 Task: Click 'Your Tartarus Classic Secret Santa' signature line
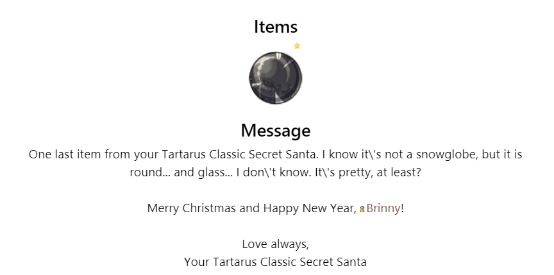point(276,262)
